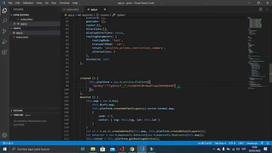The height and width of the screenshot is (153, 272).
Task: Show hidden system tray icons
Action: coord(214,149)
